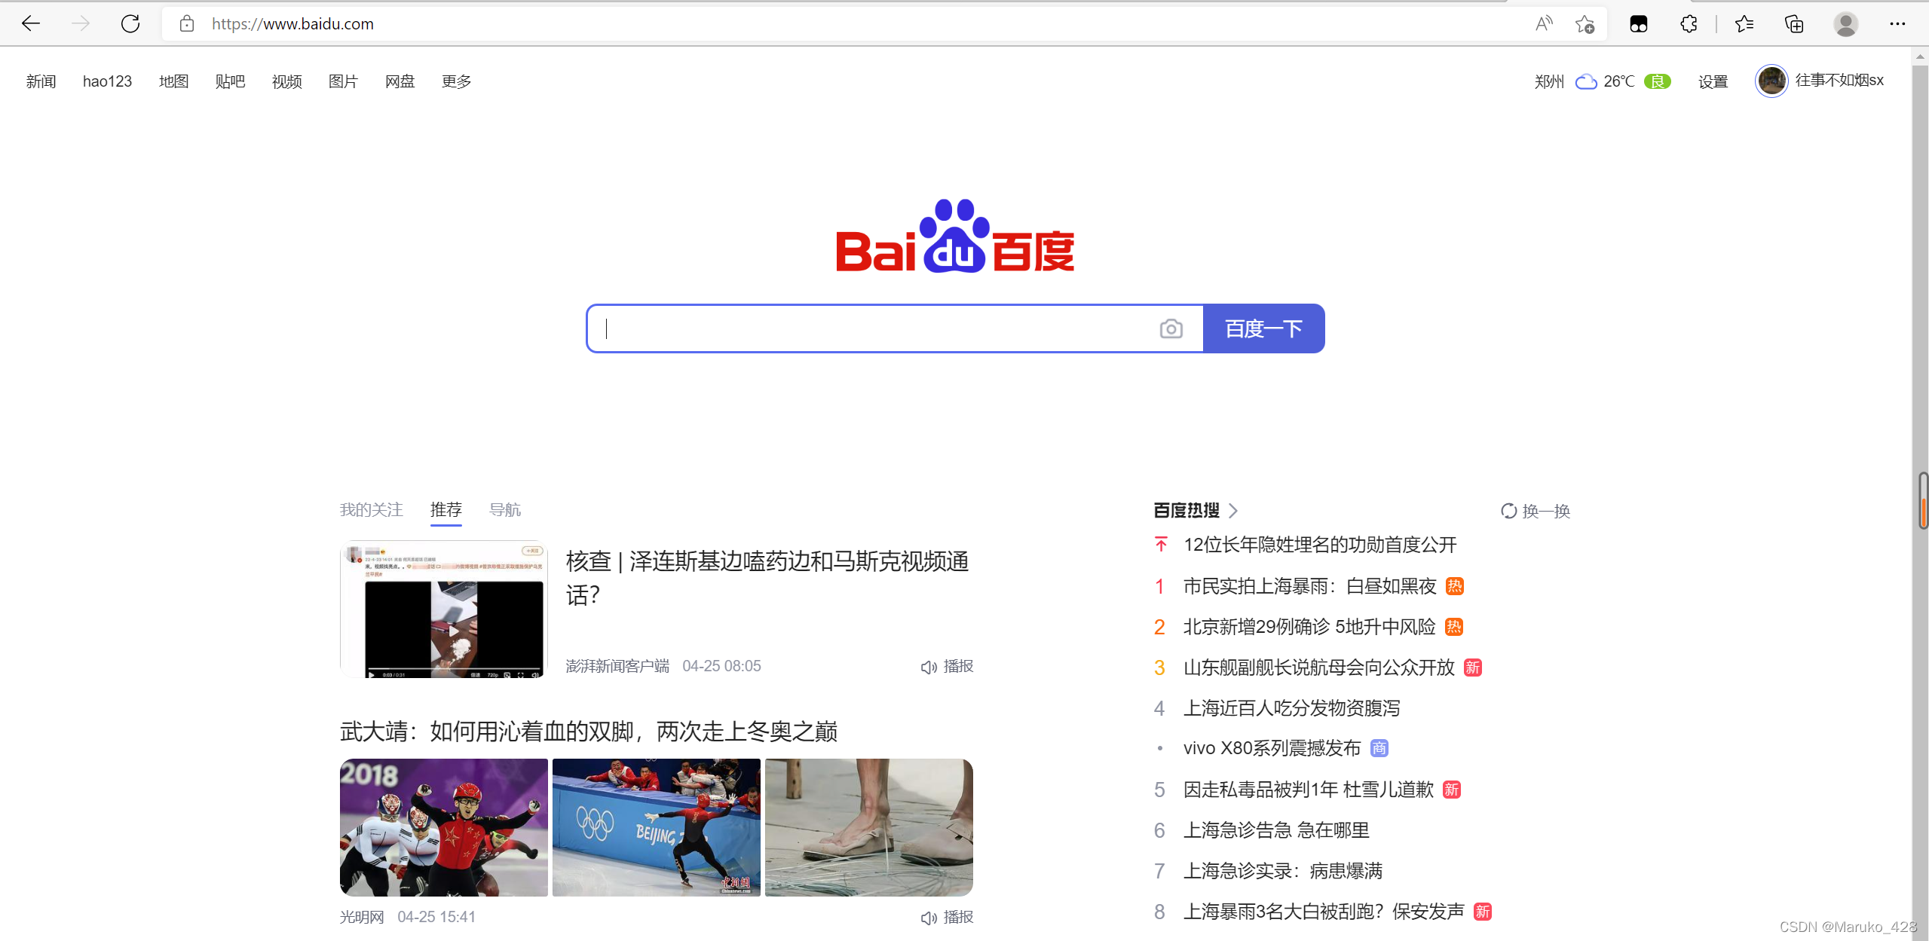Open hot search vivo X80系列震撼发布

[1272, 748]
